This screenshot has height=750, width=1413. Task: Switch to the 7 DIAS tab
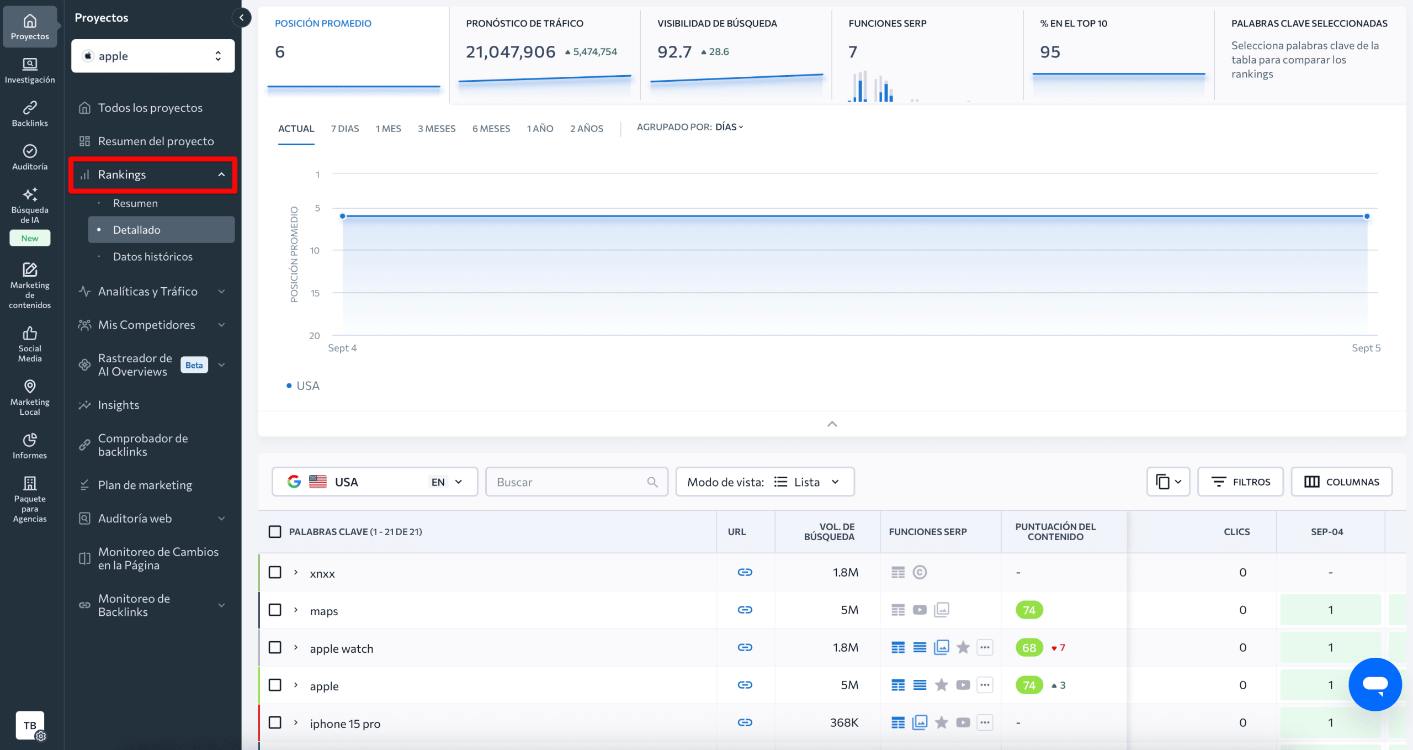pyautogui.click(x=344, y=128)
